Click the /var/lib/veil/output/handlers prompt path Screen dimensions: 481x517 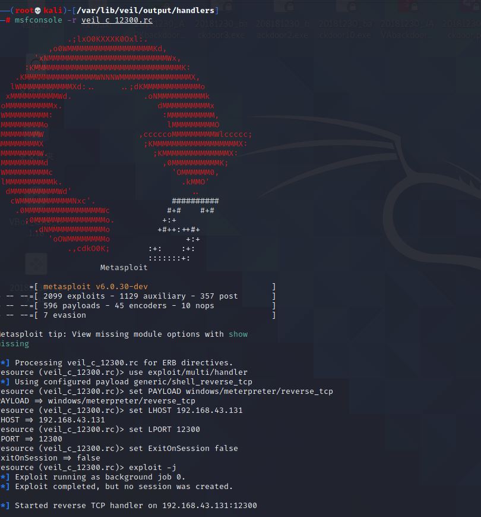pyautogui.click(x=145, y=11)
